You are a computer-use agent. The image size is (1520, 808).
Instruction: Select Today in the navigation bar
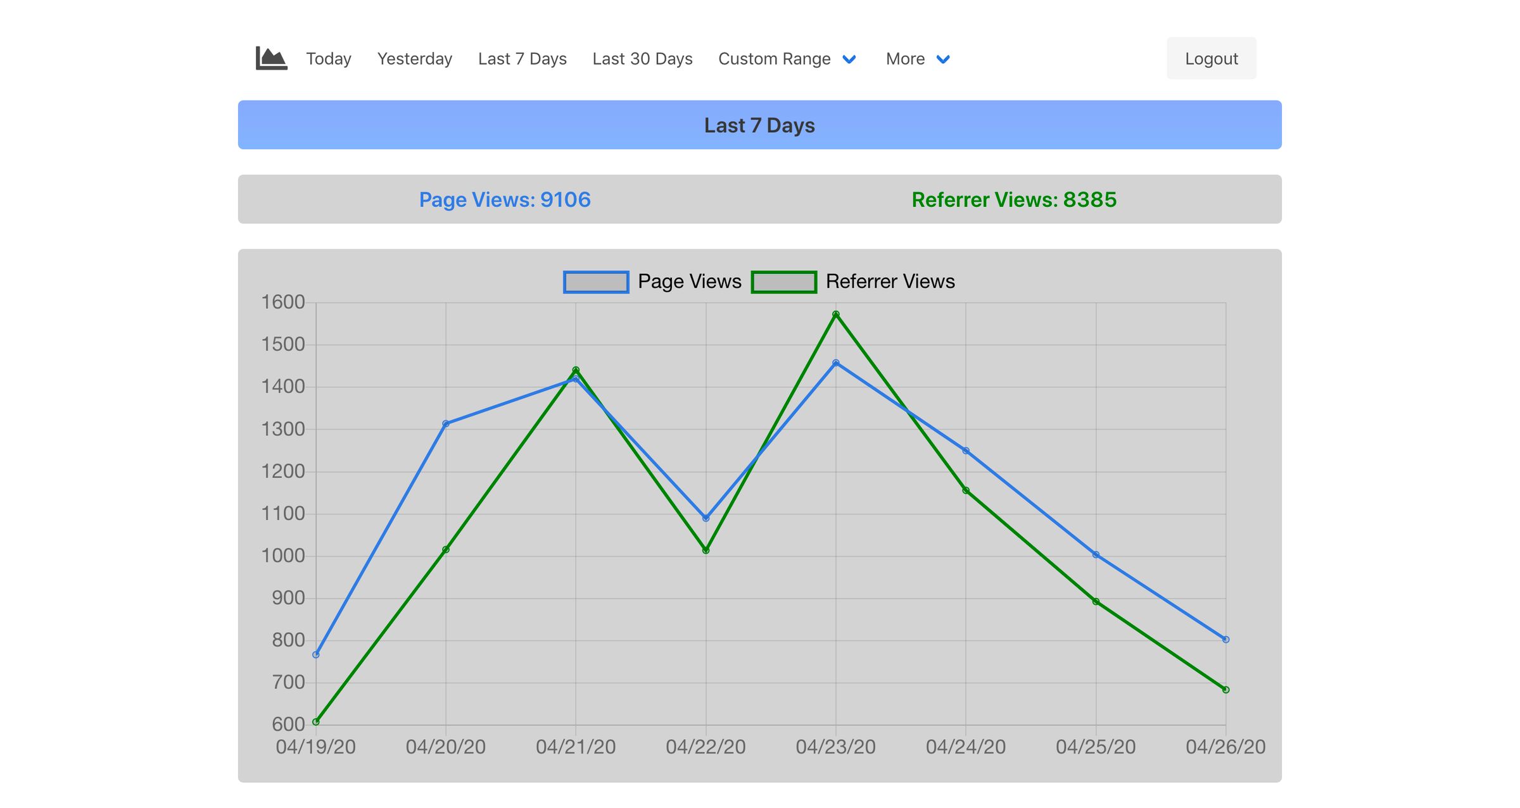[x=328, y=58]
